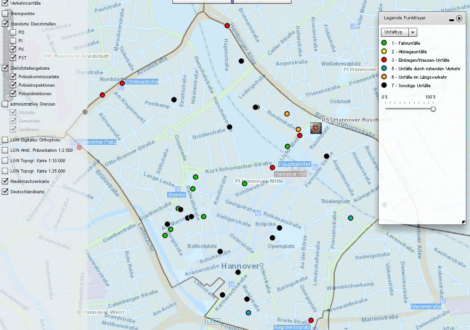Image resolution: width=470 pixels, height=330 pixels.
Task: Click the Marienstraße station label
Action: [426, 306]
